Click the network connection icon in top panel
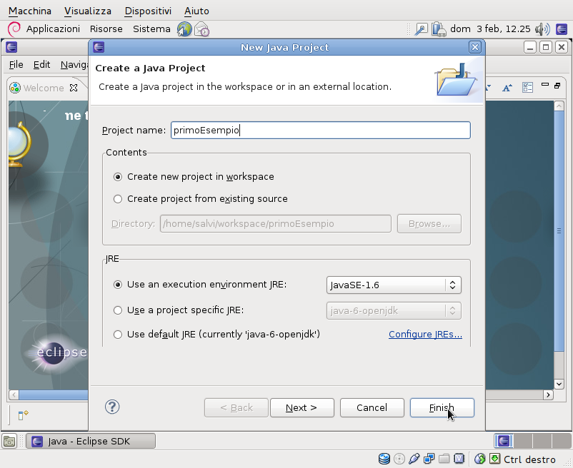The image size is (573, 468). pyautogui.click(x=421, y=29)
